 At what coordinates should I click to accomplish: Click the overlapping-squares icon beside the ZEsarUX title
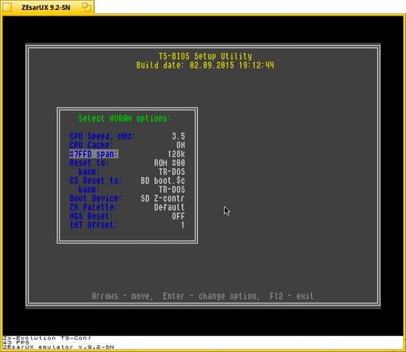tap(86, 7)
